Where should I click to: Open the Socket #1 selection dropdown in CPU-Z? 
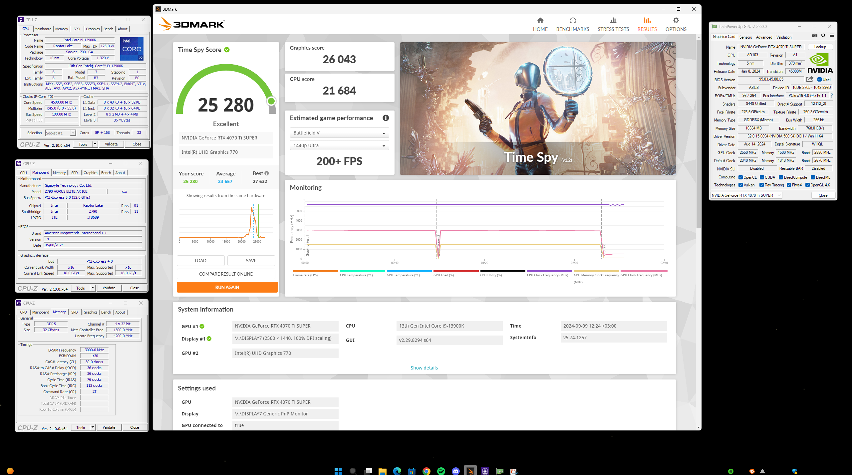point(60,133)
